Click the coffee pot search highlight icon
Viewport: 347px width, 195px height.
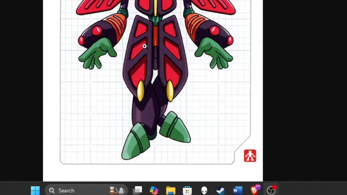(x=117, y=190)
